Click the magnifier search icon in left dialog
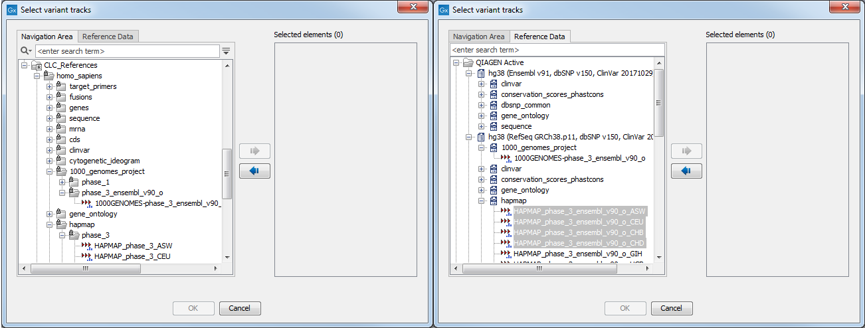 pyautogui.click(x=26, y=50)
